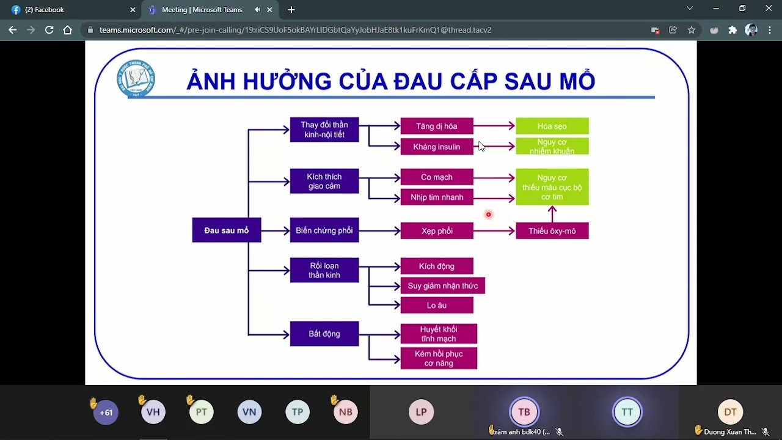Select participant avatar LP
The height and width of the screenshot is (440, 782).
click(421, 412)
